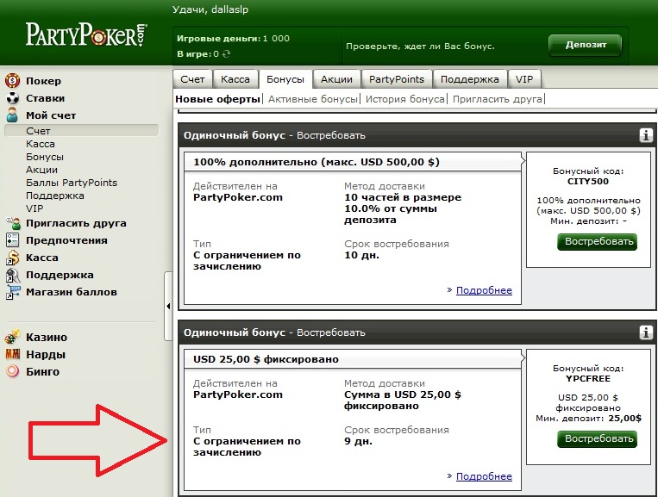Image resolution: width=658 pixels, height=497 pixels.
Task: Select VIP submenu item in sidebar
Action: point(34,208)
